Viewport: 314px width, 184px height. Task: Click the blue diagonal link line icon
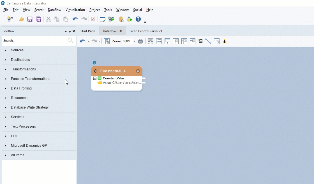[x=208, y=41]
